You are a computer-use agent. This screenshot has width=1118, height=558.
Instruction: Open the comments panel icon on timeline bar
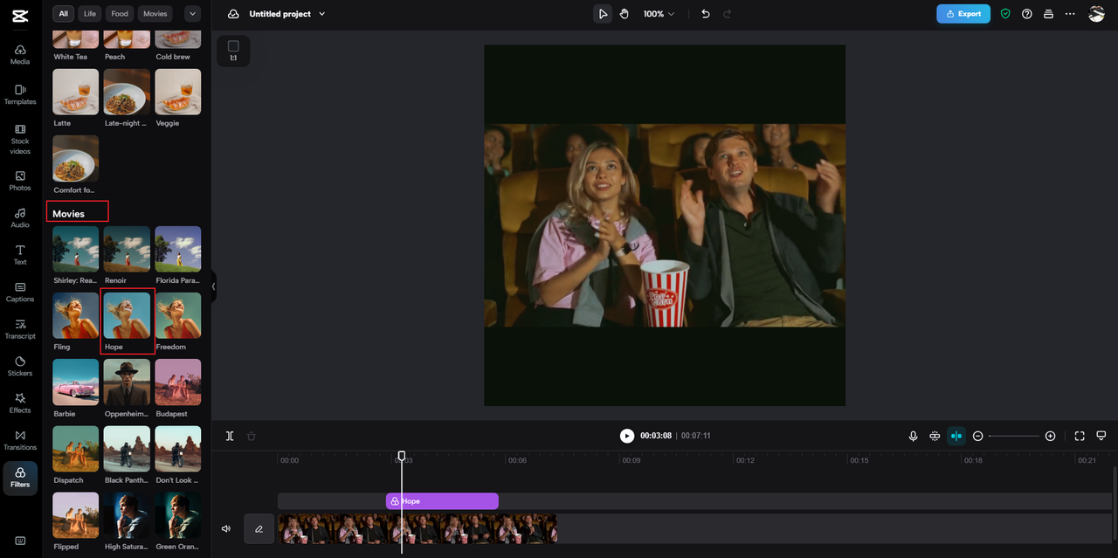[x=1101, y=436]
